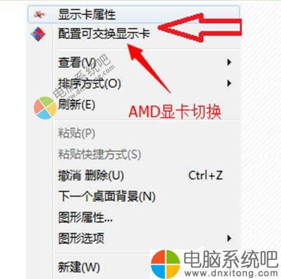281x279 pixels.
Task: Click the AMD Catalyst icon beside 显示卡属性
Action: point(39,14)
